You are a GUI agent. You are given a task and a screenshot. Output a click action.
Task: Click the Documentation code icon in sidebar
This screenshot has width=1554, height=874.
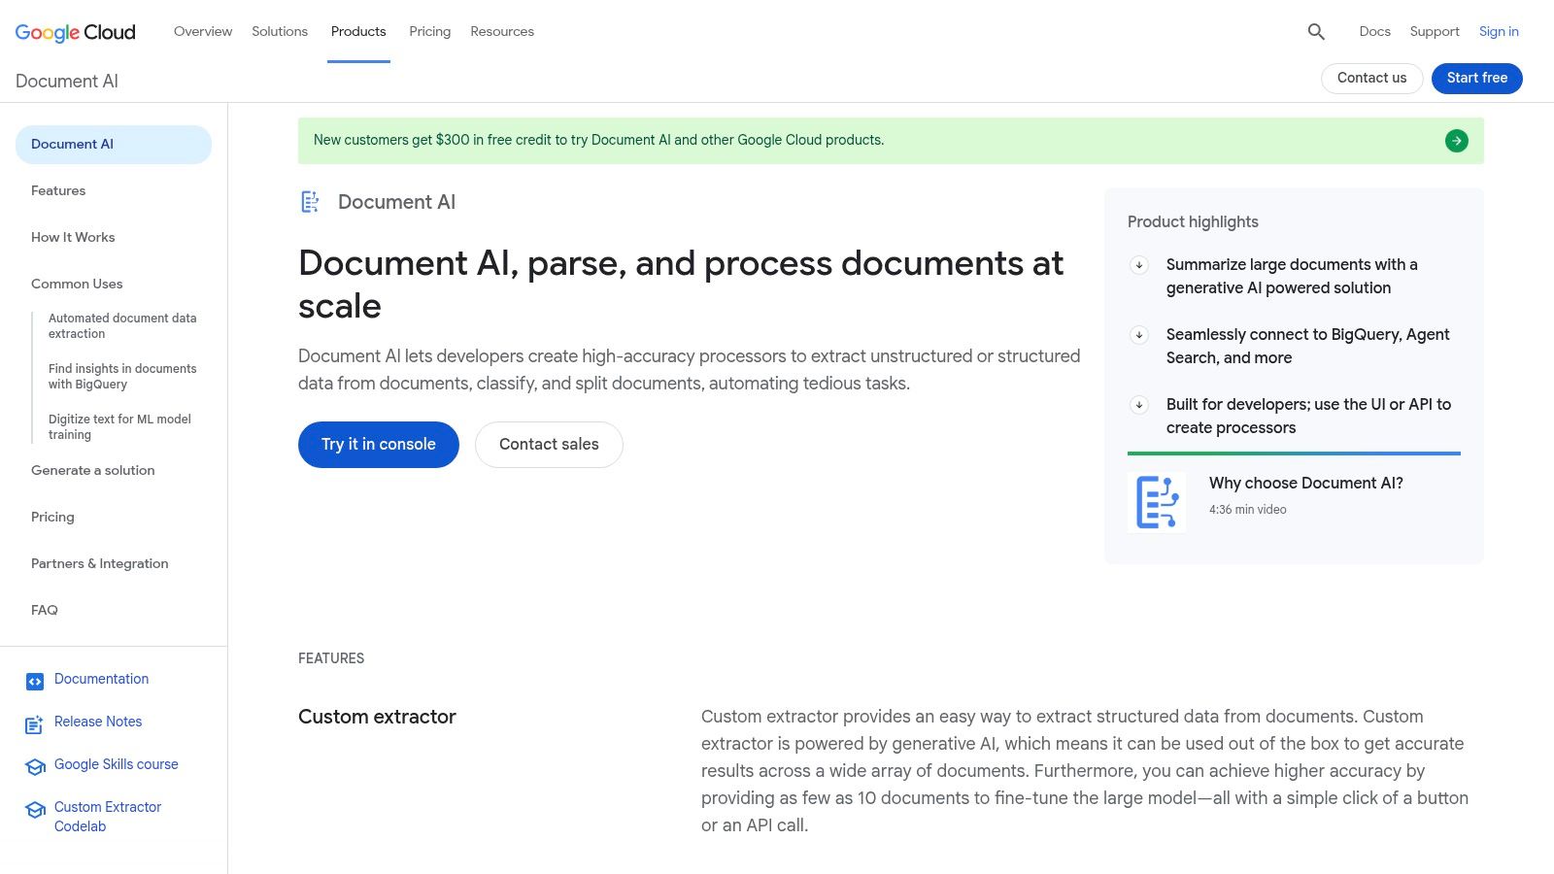(x=35, y=682)
